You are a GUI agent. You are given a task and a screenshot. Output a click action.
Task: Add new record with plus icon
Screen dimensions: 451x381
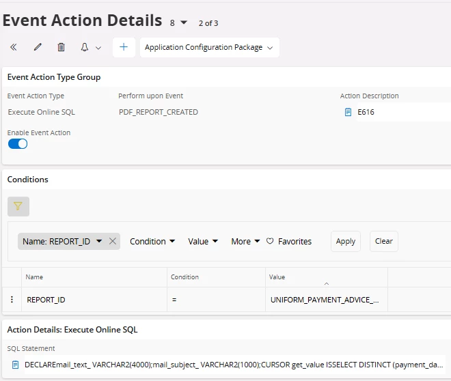point(124,48)
